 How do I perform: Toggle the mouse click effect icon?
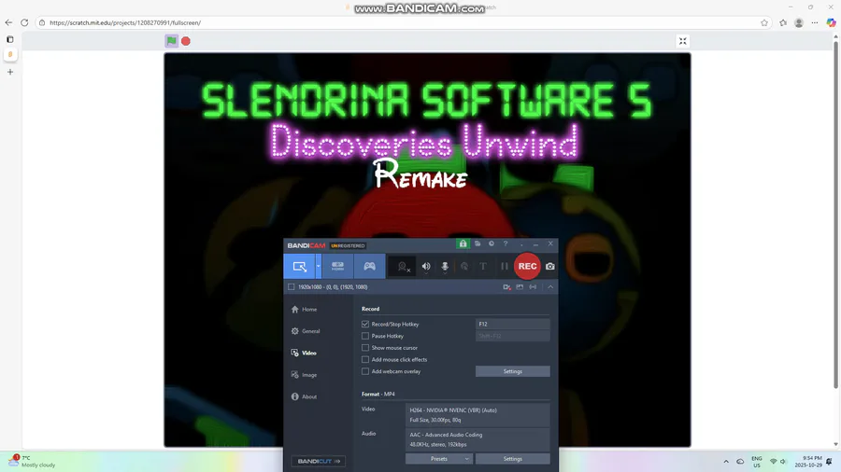tap(464, 266)
